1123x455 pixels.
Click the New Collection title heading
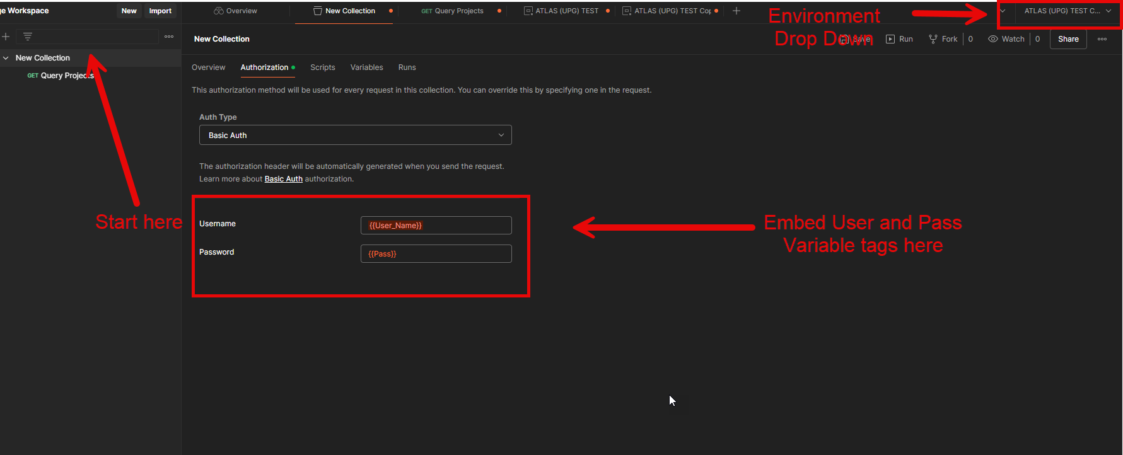point(222,39)
